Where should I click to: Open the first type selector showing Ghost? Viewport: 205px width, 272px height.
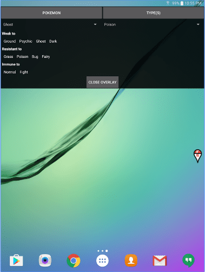coord(50,24)
